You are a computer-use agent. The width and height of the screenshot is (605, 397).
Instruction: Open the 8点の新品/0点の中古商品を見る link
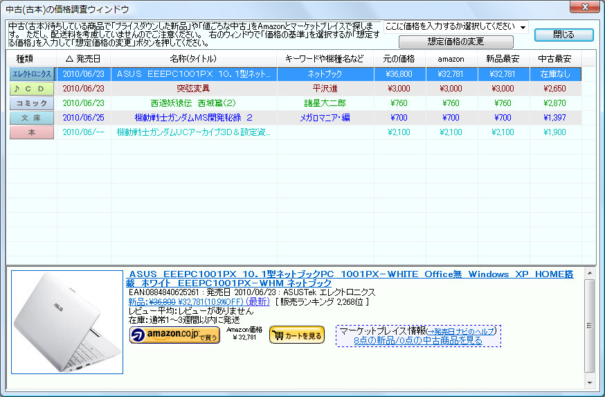click(x=418, y=341)
